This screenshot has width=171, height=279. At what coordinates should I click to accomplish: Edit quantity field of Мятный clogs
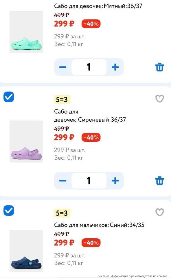pyautogui.click(x=89, y=67)
